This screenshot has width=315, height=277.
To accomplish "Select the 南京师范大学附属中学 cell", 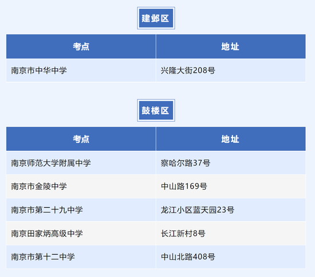I will click(x=81, y=163).
